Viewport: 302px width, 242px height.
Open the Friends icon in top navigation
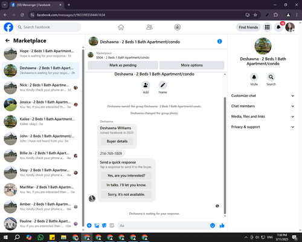[149, 27]
